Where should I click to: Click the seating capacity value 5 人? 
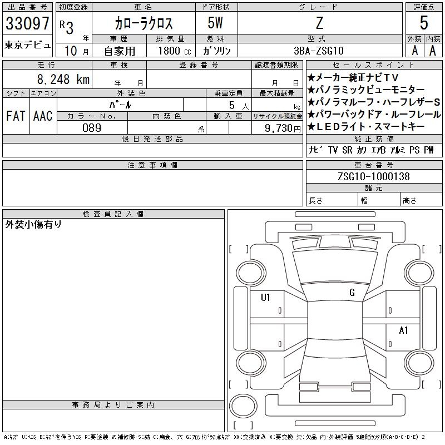pos(239,105)
